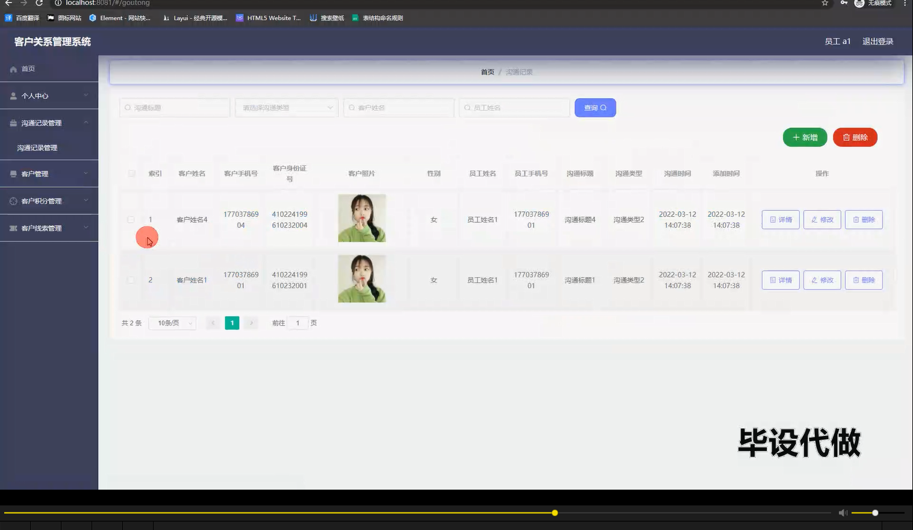This screenshot has width=913, height=530.
Task: Expand 客户管理 menu chevron
Action: [x=86, y=173]
